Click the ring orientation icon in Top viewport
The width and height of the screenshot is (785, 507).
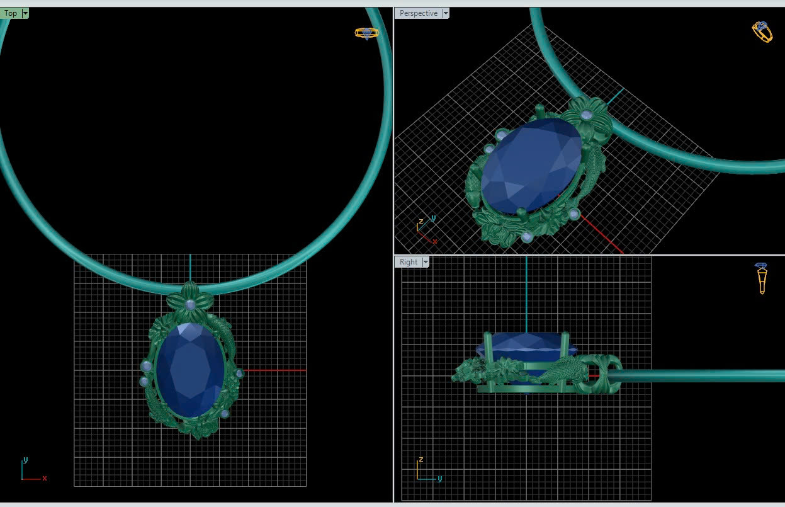pyautogui.click(x=366, y=33)
